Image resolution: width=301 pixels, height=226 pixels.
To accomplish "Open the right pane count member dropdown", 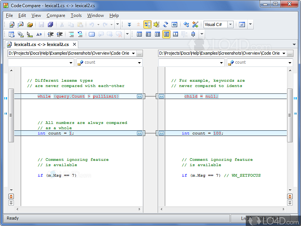I will (x=290, y=63).
